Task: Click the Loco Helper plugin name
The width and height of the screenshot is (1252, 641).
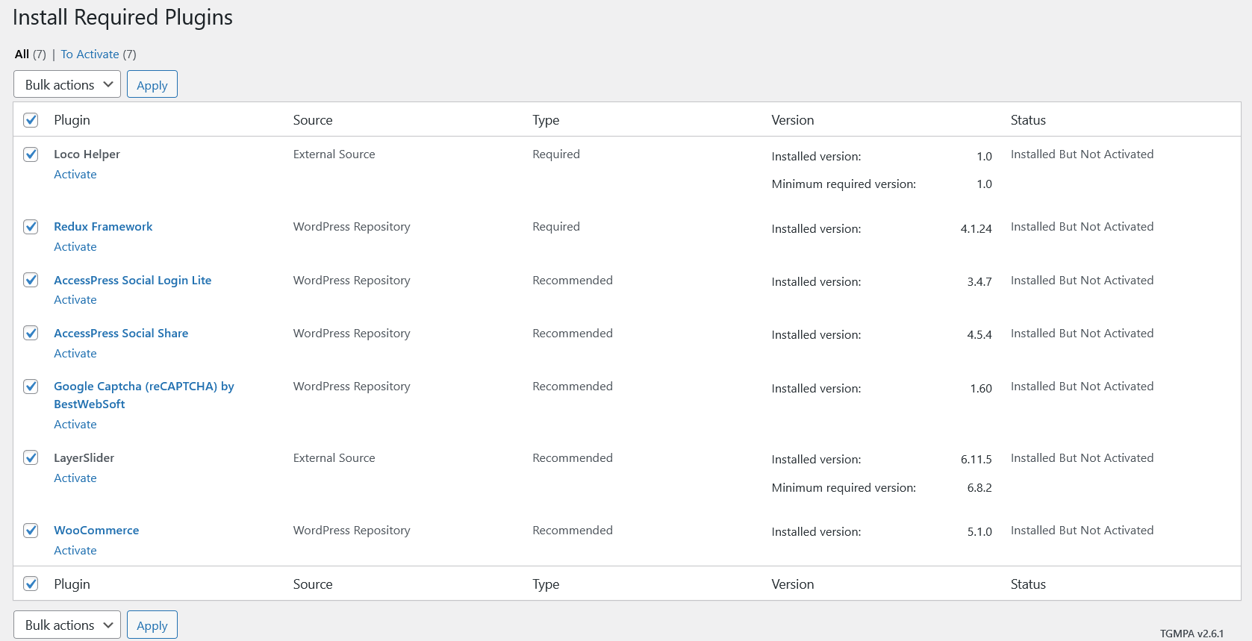Action: pos(87,154)
